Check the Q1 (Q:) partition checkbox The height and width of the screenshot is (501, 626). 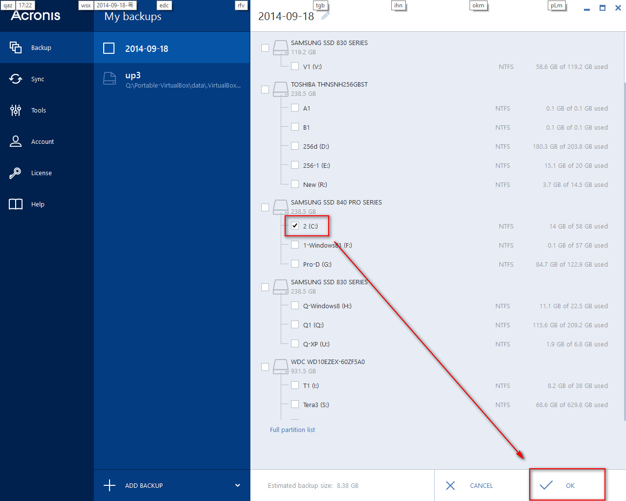coord(295,324)
